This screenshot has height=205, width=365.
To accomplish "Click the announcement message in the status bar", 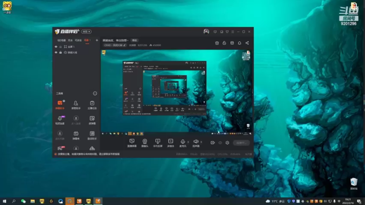I will (89, 154).
